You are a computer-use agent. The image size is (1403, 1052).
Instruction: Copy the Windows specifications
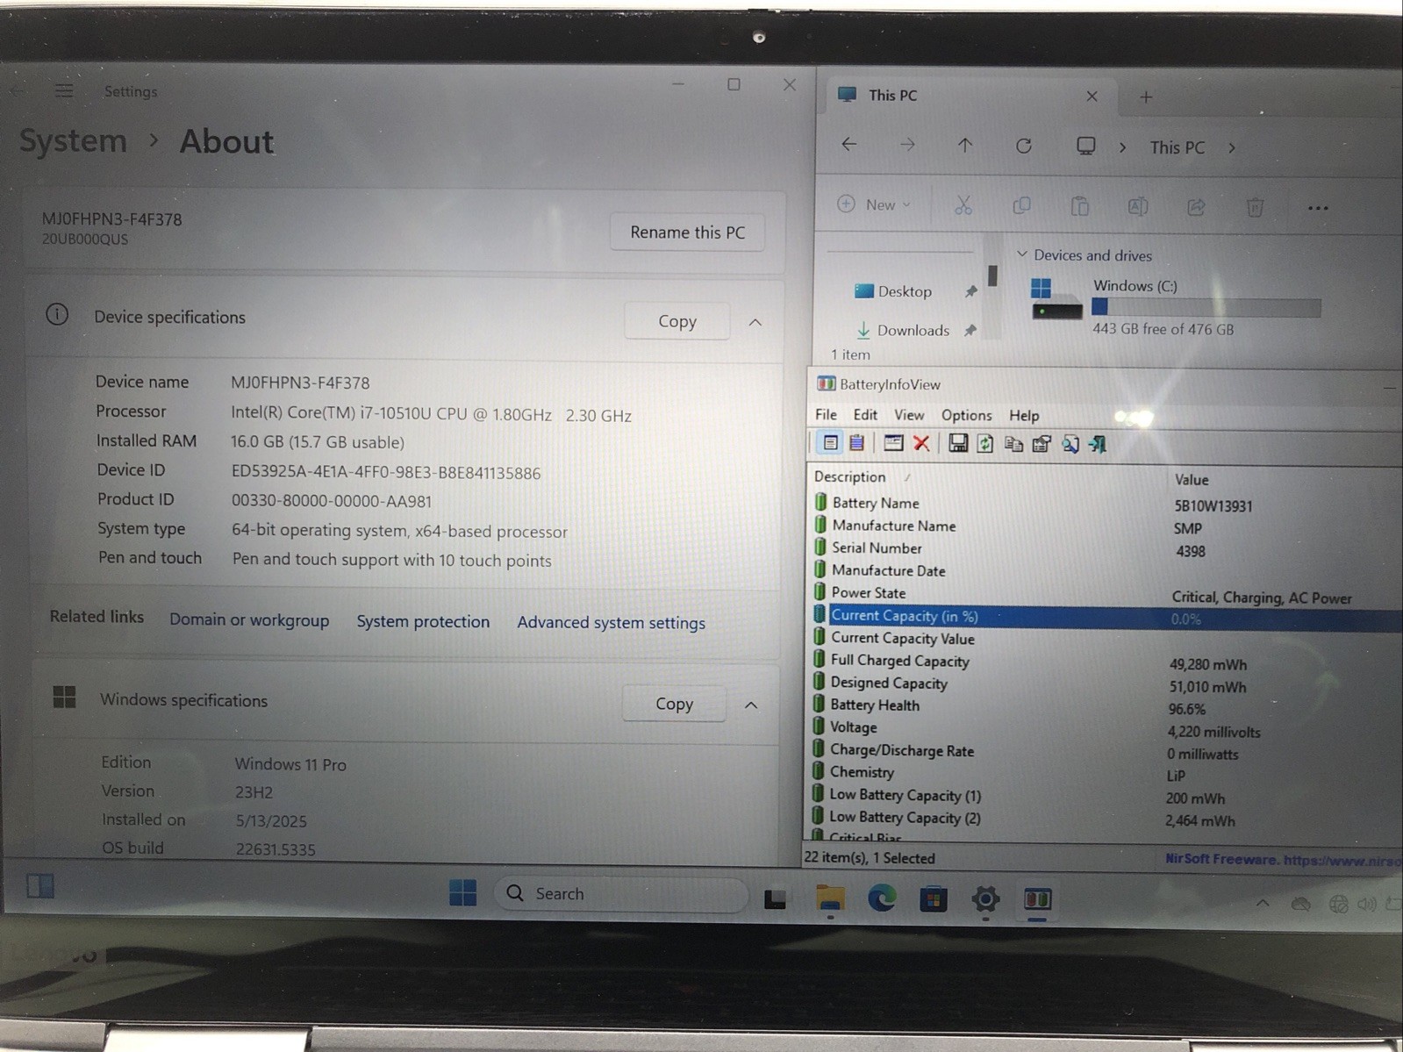point(674,704)
